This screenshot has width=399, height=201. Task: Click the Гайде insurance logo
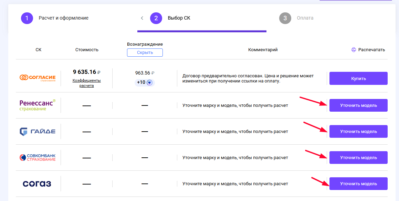[38, 131]
